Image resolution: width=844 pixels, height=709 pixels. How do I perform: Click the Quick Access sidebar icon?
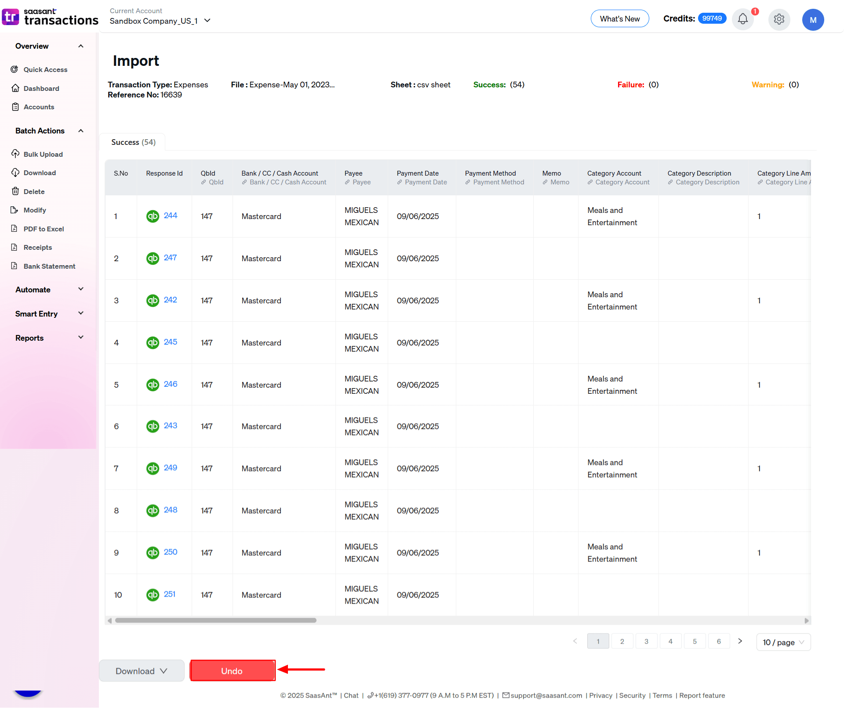click(x=15, y=69)
